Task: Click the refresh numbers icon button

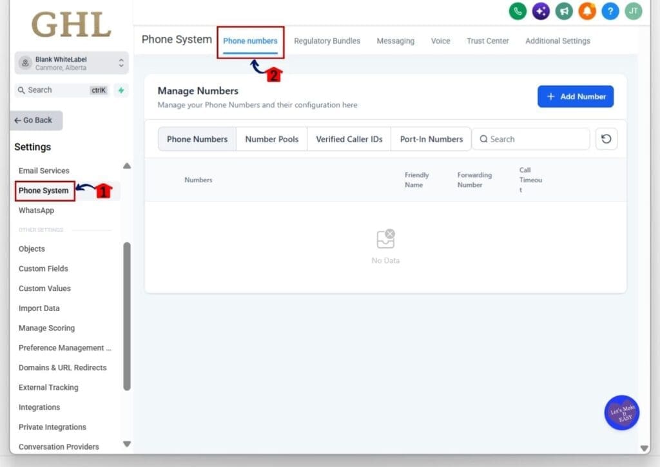Action: [x=606, y=139]
